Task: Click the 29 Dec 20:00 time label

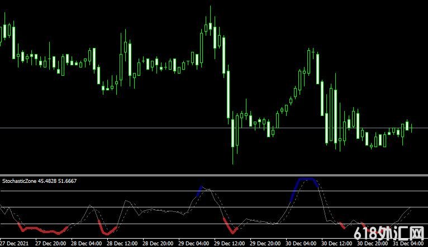Action: pos(265,243)
